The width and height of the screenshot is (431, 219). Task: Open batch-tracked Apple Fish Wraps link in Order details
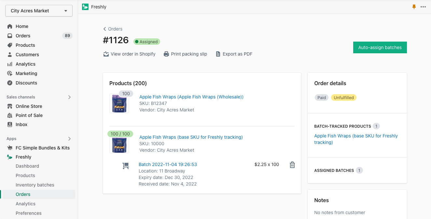click(356, 139)
